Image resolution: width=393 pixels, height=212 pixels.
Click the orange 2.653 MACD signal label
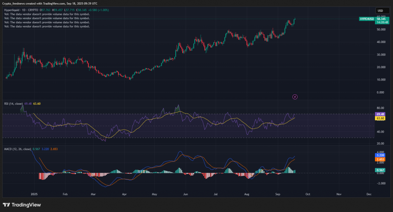click(x=380, y=159)
